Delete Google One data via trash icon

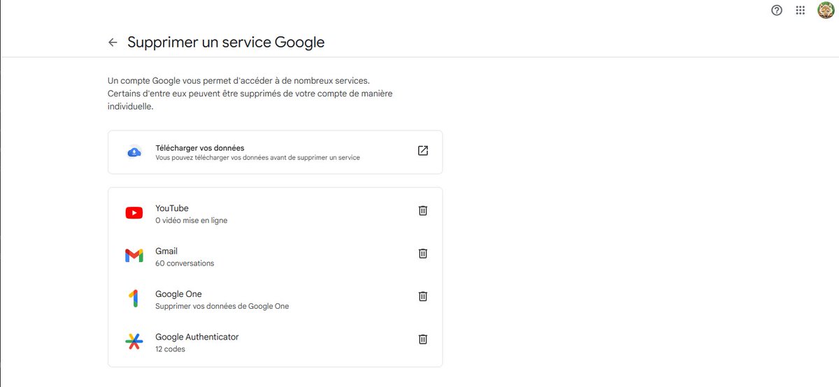[422, 296]
